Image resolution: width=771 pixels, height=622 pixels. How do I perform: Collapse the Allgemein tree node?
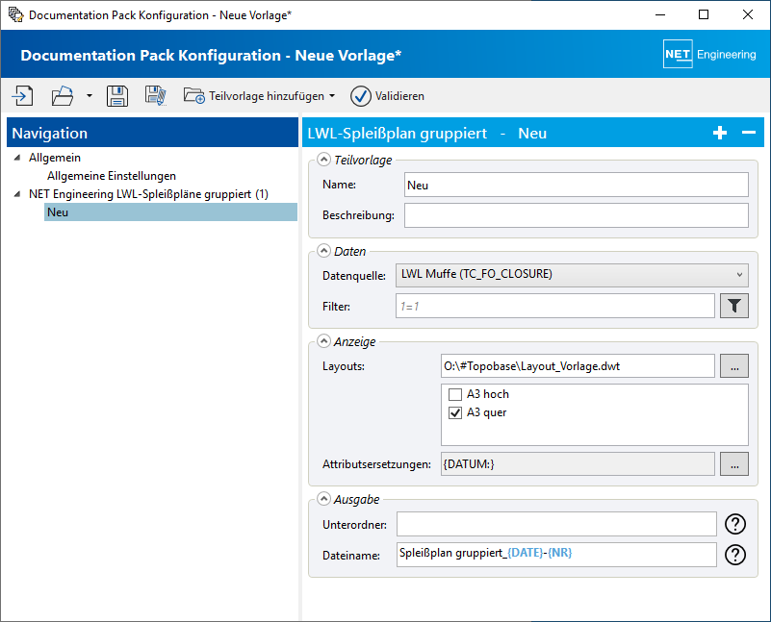point(17,158)
